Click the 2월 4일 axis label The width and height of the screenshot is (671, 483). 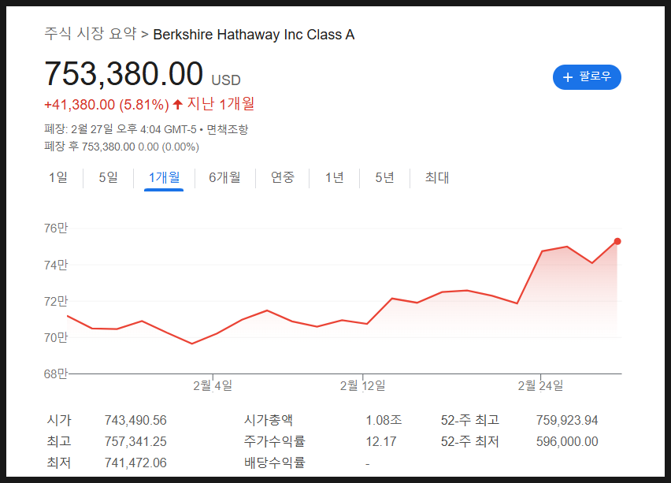[213, 386]
